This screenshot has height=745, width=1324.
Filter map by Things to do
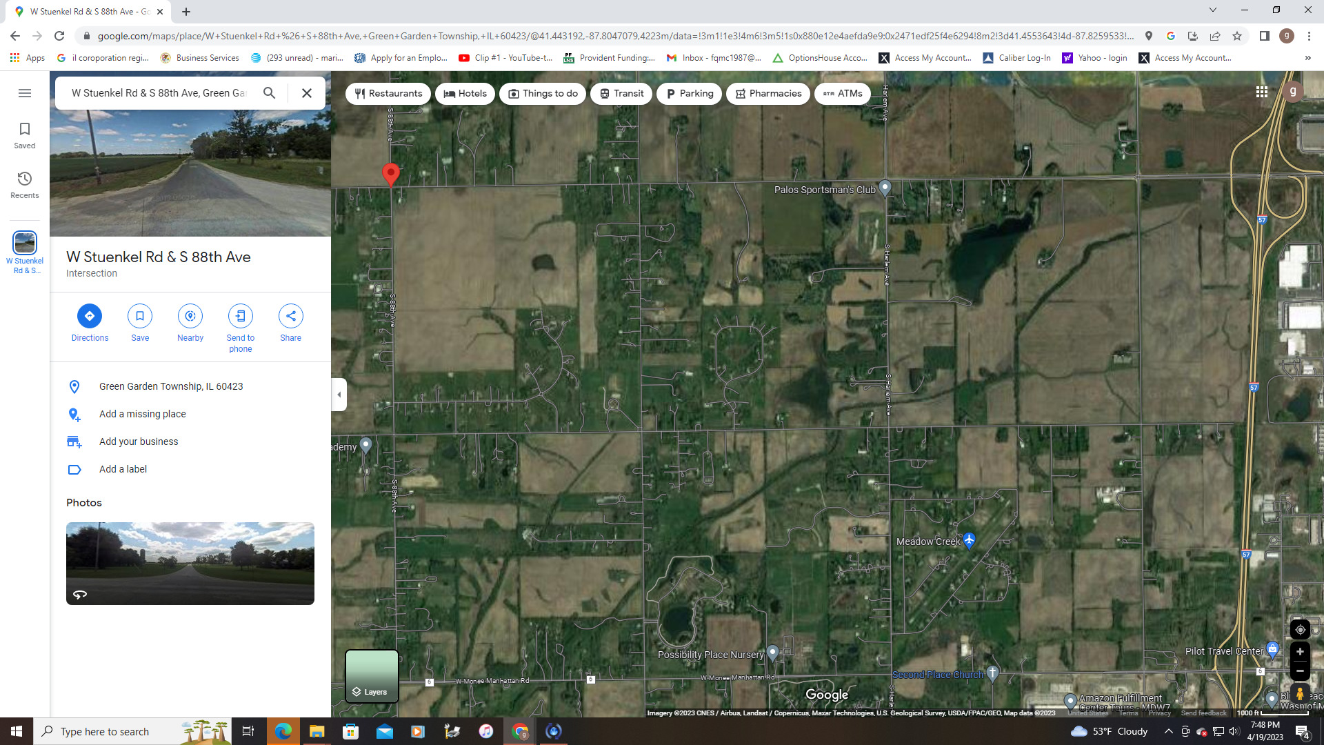(x=543, y=94)
